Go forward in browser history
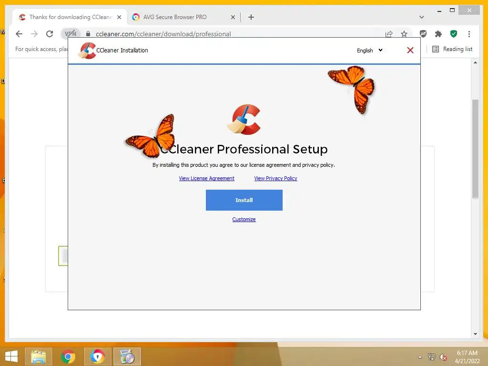The image size is (488, 366). click(x=34, y=34)
